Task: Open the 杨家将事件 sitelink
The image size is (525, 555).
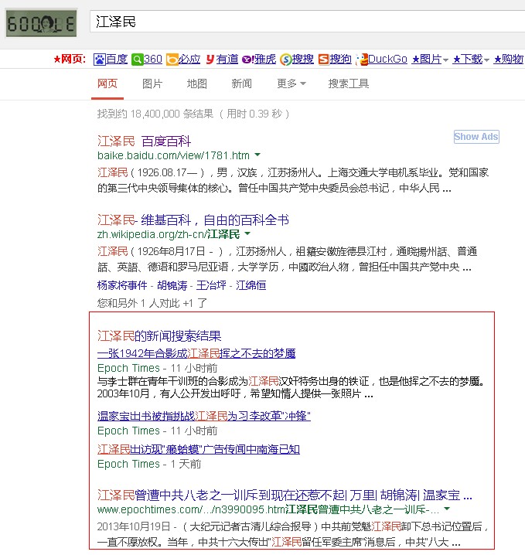Action: pos(122,285)
